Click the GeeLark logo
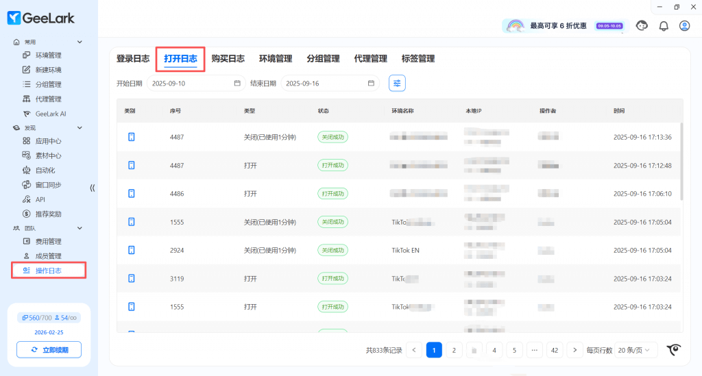The image size is (702, 376). coord(41,18)
